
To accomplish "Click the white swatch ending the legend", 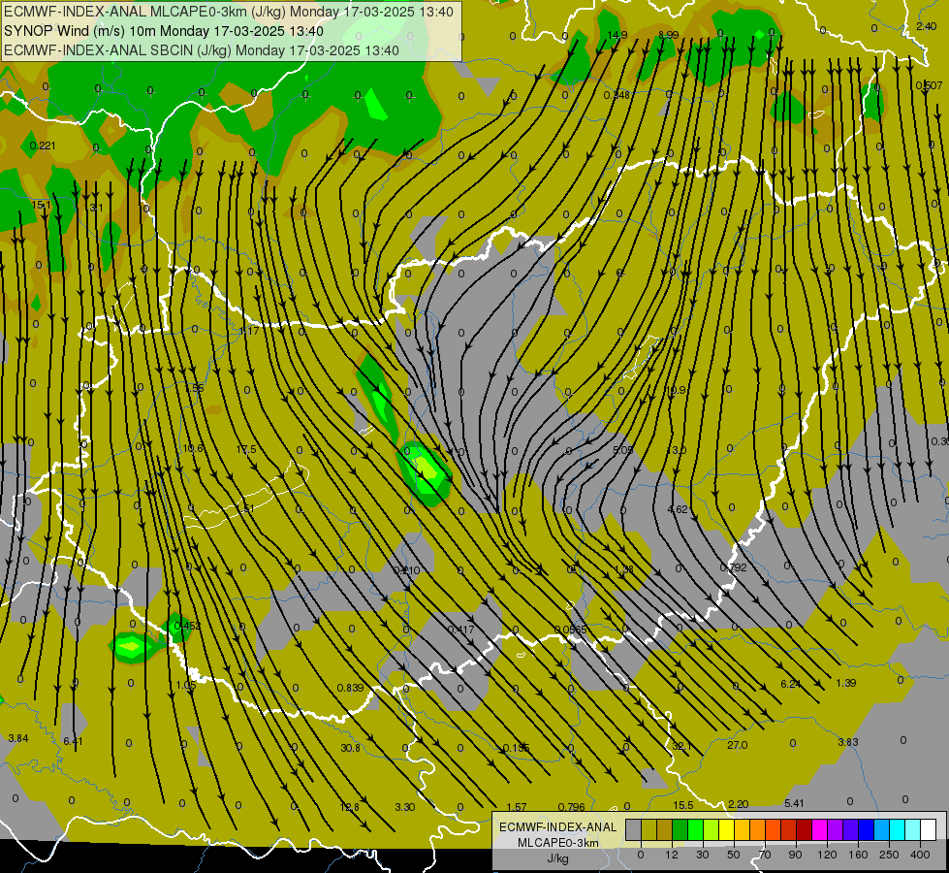I will pyautogui.click(x=928, y=829).
